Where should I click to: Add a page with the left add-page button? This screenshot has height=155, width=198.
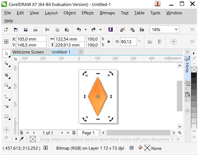pyautogui.click(x=21, y=132)
